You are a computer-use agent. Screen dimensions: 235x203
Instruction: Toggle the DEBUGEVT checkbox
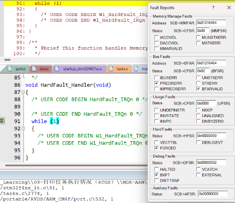(198, 142)
